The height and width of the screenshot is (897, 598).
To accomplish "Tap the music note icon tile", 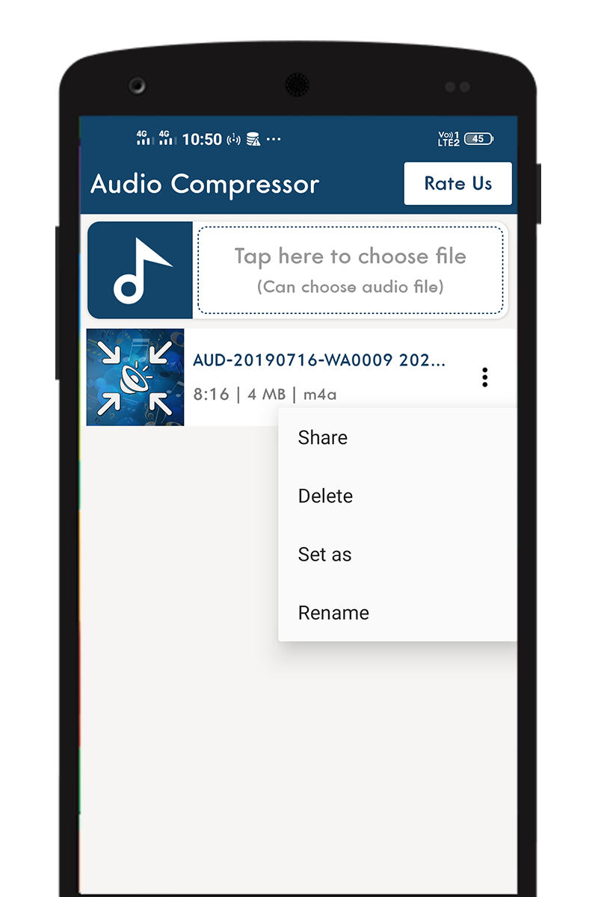I will [141, 271].
